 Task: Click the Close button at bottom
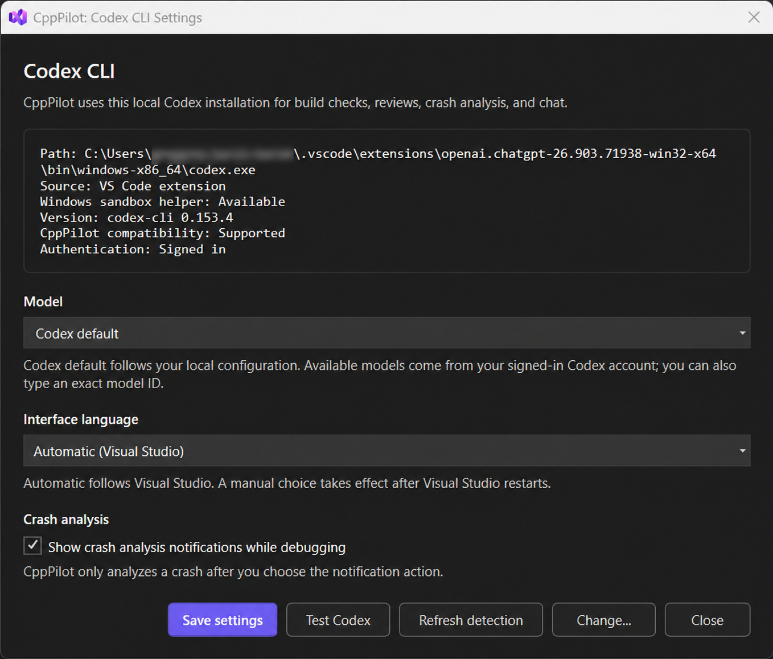(x=708, y=620)
